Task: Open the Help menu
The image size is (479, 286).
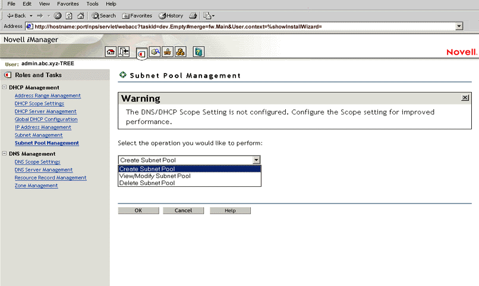Action: 111,4
